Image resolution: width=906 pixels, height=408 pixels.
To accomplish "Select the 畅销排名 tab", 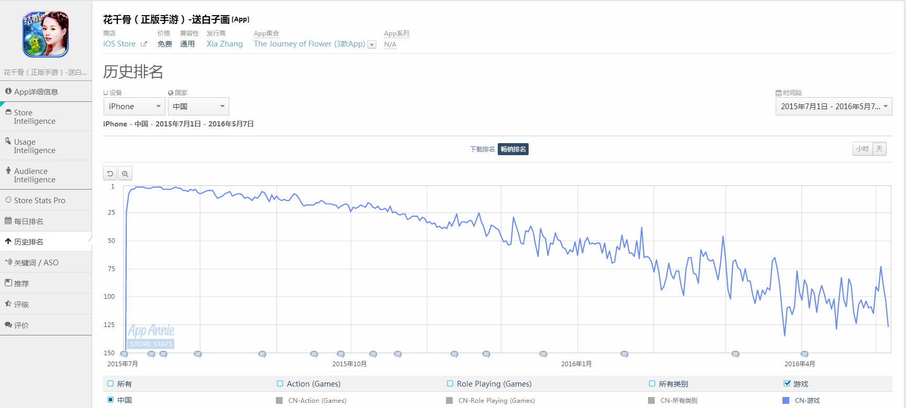I will pyautogui.click(x=513, y=149).
